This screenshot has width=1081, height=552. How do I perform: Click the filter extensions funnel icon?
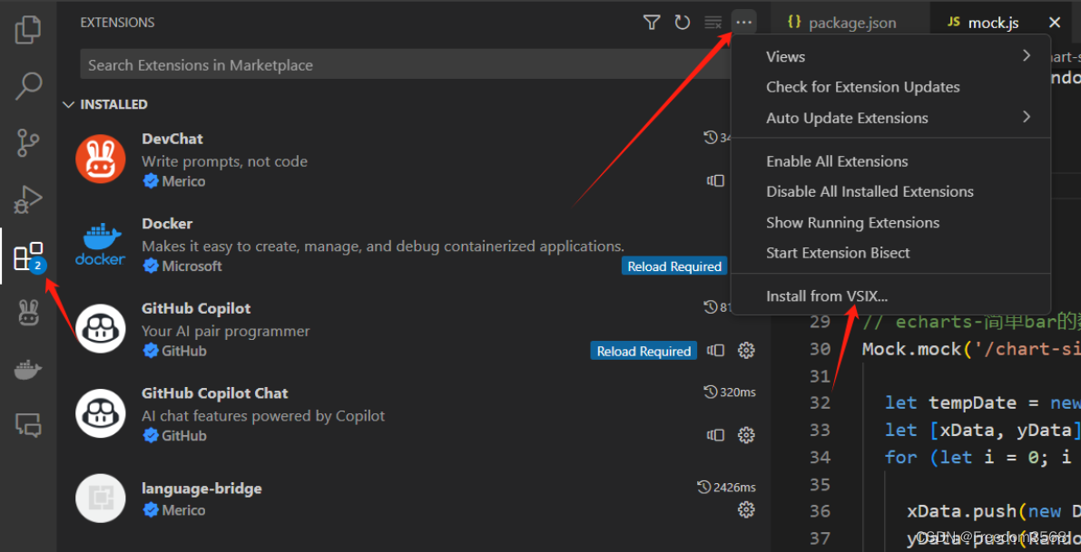coord(652,23)
